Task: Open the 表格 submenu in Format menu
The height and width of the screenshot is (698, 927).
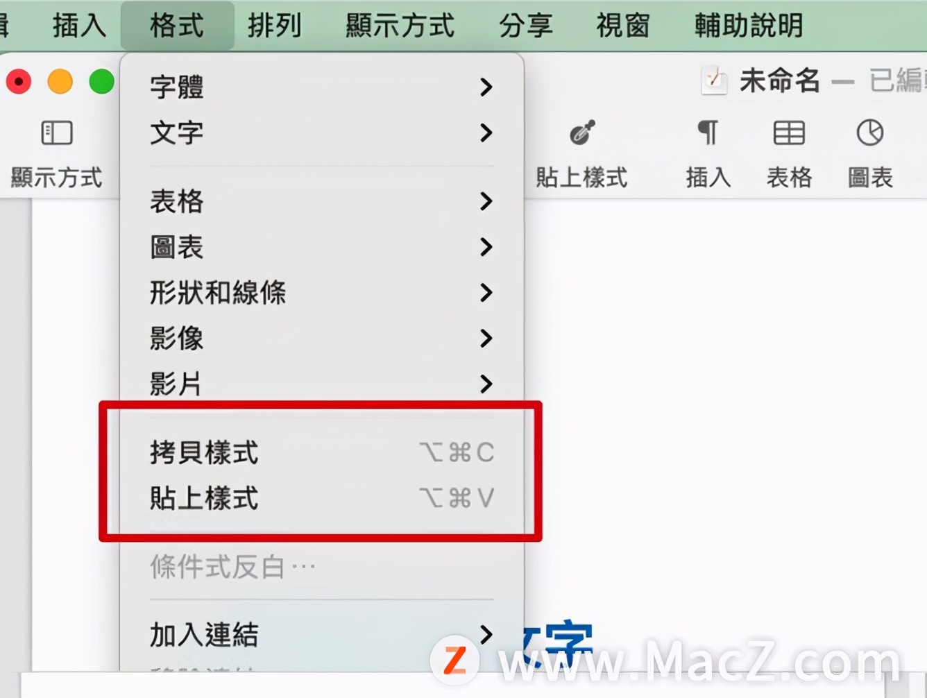Action: pyautogui.click(x=321, y=201)
